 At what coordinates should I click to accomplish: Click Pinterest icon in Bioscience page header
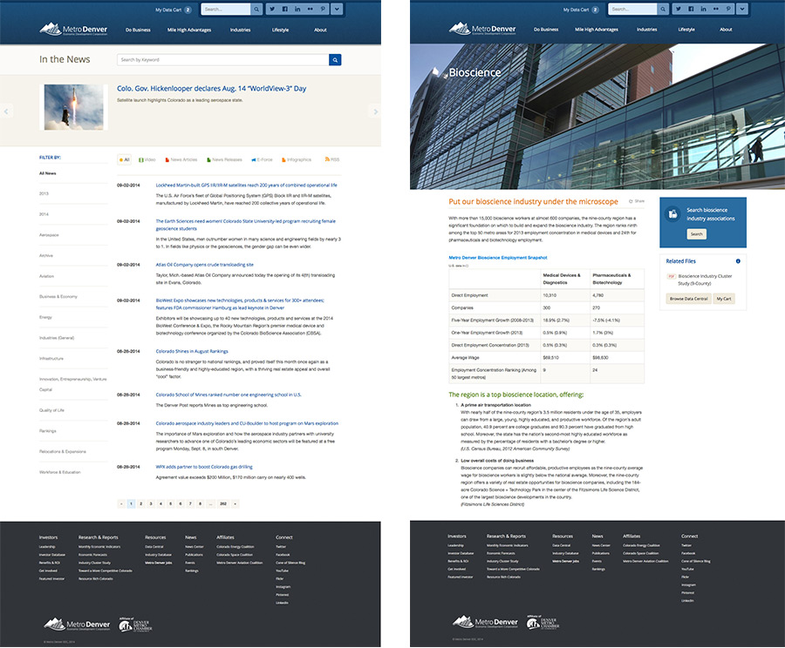point(729,9)
